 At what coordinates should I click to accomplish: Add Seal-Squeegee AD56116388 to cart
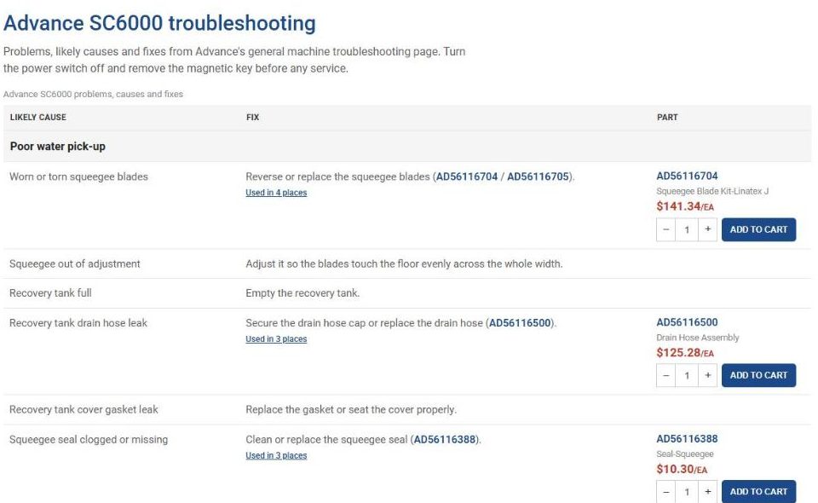(758, 492)
